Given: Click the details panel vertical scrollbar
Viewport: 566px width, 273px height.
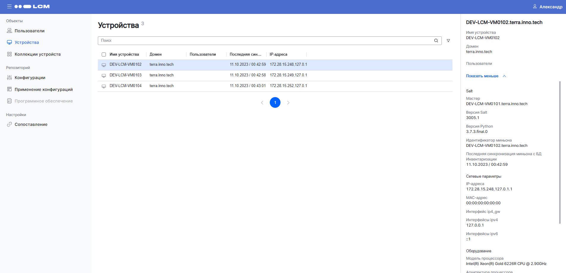Looking at the screenshot, I should pos(560,152).
